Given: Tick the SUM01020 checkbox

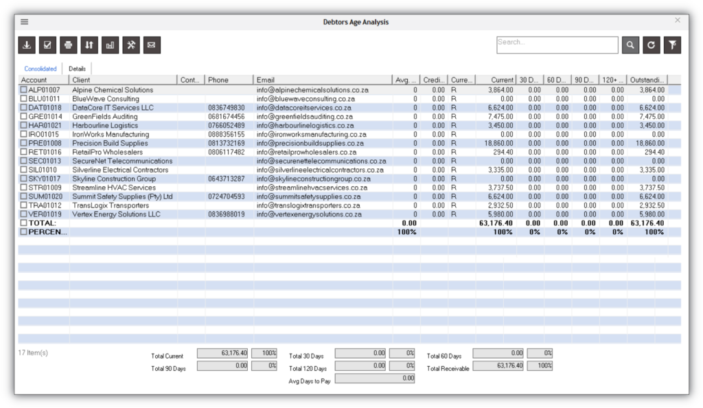Looking at the screenshot, I should [x=23, y=196].
